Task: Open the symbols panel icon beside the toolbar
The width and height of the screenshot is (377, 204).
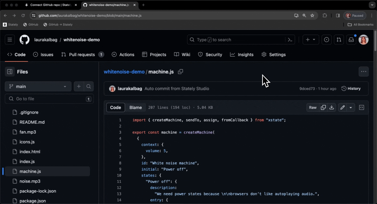Action: pyautogui.click(x=361, y=107)
